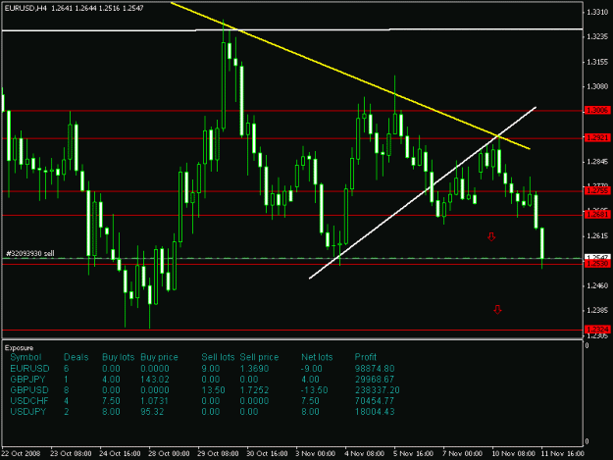The width and height of the screenshot is (613, 460).
Task: Click the '30 Oct 16:00' time axis label
Action: (x=267, y=453)
